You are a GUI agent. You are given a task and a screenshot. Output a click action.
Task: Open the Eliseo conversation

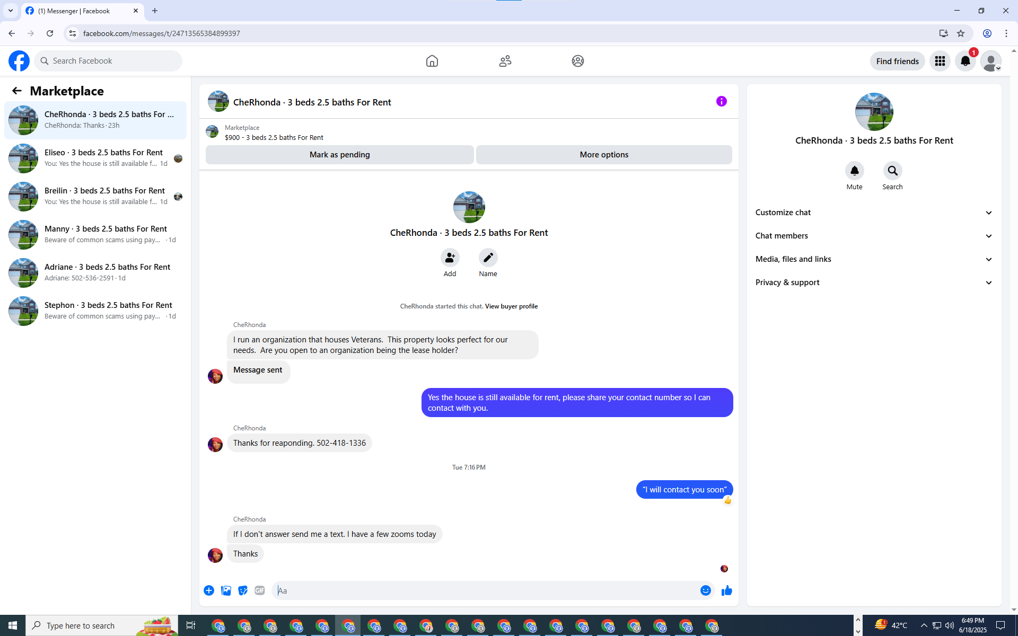pos(95,158)
